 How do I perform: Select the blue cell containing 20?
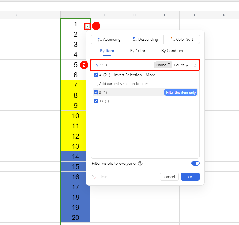(75, 218)
